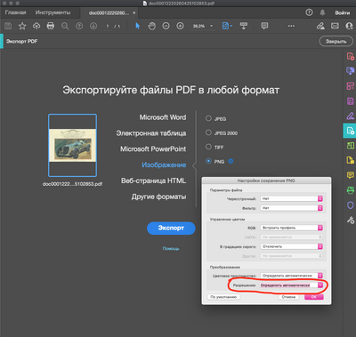Switch to the Главная tab

click(x=15, y=12)
